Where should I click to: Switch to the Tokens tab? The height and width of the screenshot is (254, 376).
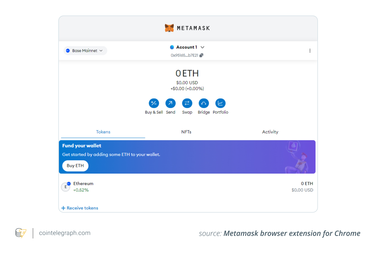tap(103, 132)
